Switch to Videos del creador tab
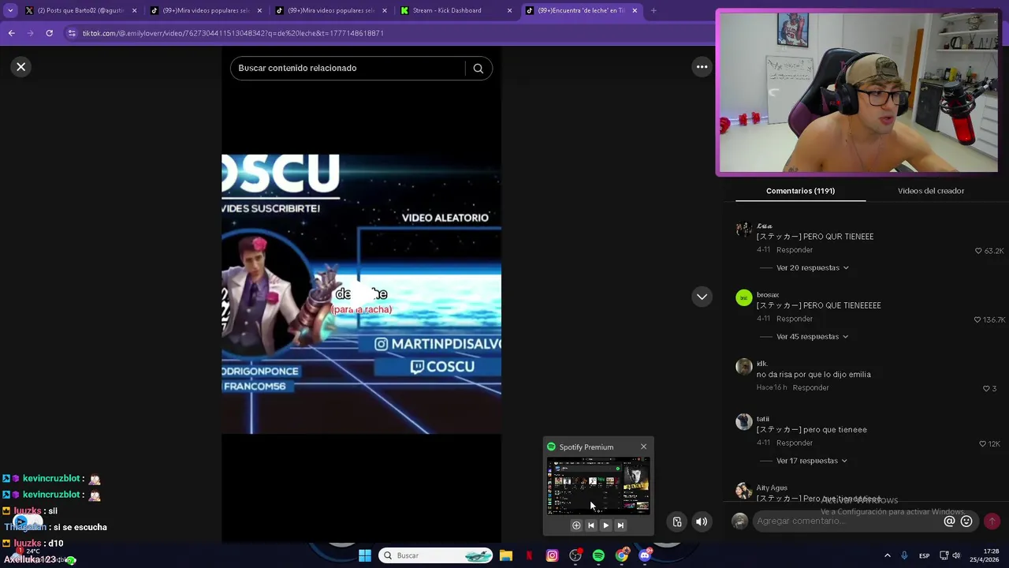The width and height of the screenshot is (1009, 568). click(x=931, y=191)
